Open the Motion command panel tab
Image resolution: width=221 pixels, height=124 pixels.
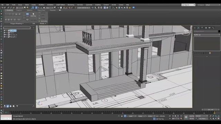click(x=206, y=28)
